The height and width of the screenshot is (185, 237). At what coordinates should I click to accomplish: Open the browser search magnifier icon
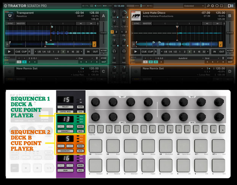coord(208,6)
